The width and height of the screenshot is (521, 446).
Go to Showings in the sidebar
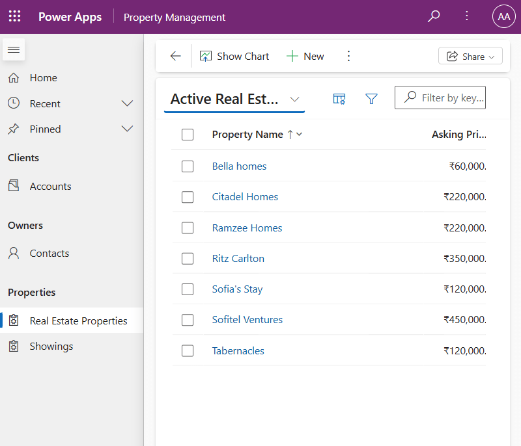click(x=51, y=346)
